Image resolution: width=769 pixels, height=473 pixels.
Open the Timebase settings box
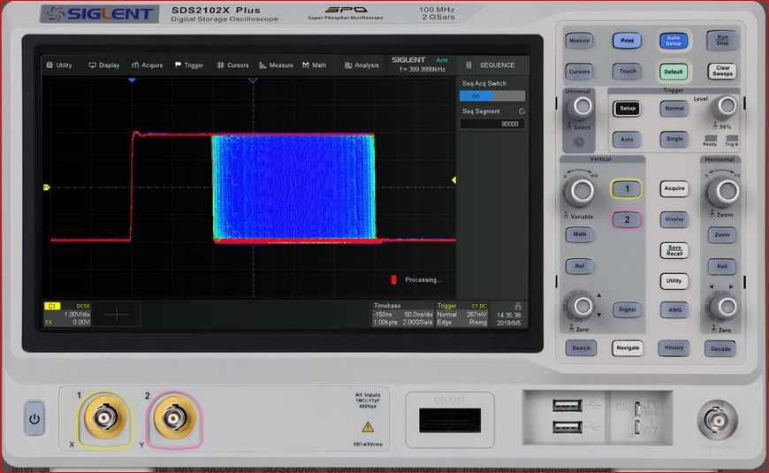coord(401,315)
